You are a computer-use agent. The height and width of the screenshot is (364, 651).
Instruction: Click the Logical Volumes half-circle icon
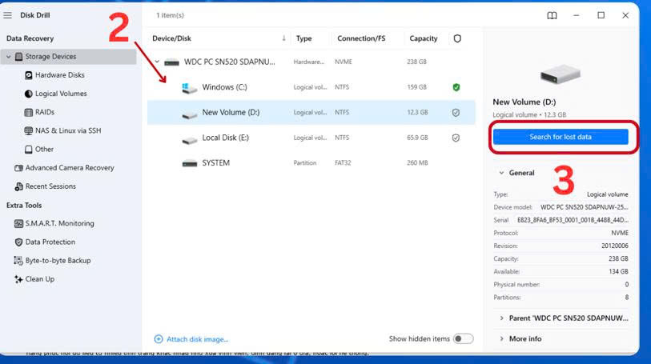coord(28,94)
